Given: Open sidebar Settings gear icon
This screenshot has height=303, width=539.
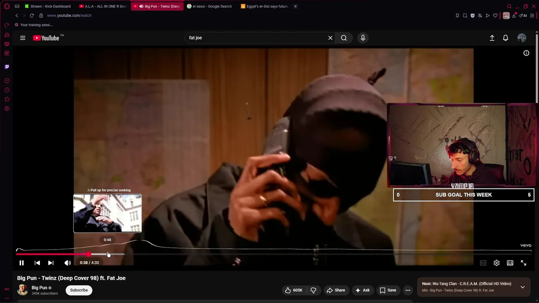Looking at the screenshot, I should pyautogui.click(x=7, y=109).
